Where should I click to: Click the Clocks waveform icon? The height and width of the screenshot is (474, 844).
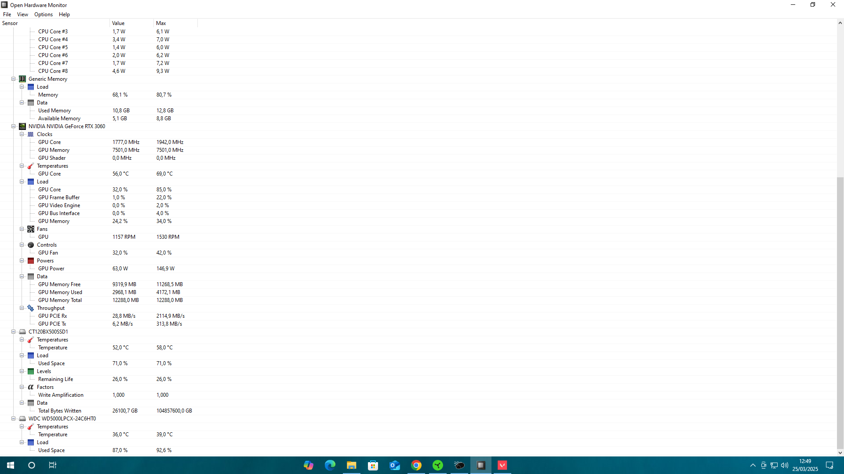click(31, 134)
